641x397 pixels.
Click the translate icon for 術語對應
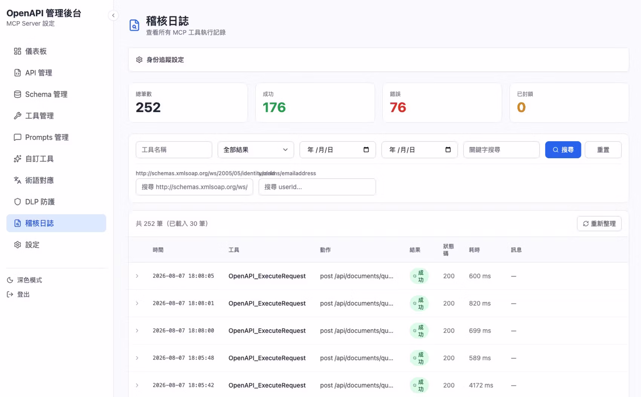click(x=17, y=180)
